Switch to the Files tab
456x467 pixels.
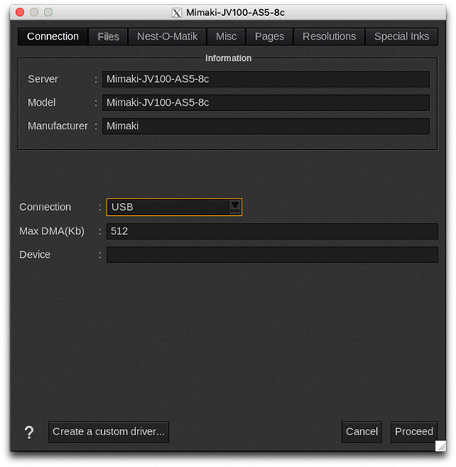108,37
